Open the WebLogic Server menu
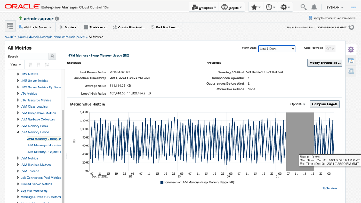 coord(35,27)
